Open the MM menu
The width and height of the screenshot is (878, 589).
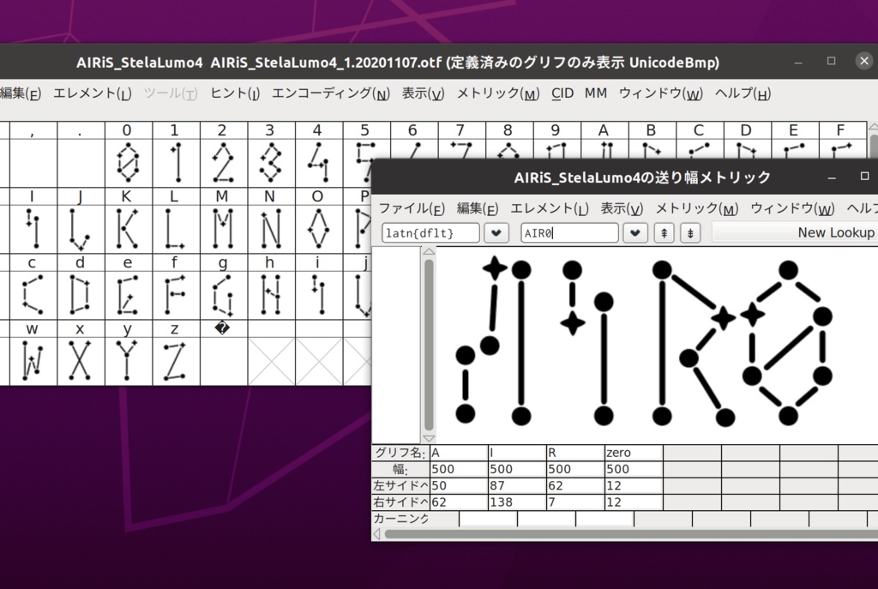pyautogui.click(x=596, y=93)
